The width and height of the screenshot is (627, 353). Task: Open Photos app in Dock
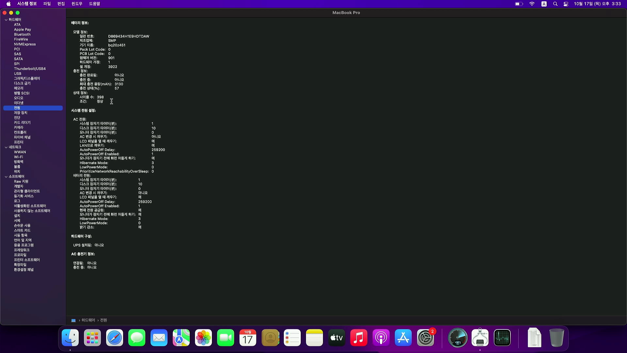[203, 338]
